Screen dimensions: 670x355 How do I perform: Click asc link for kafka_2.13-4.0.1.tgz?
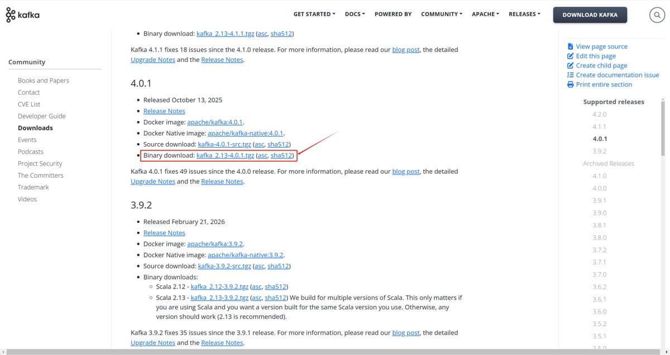[x=262, y=155]
